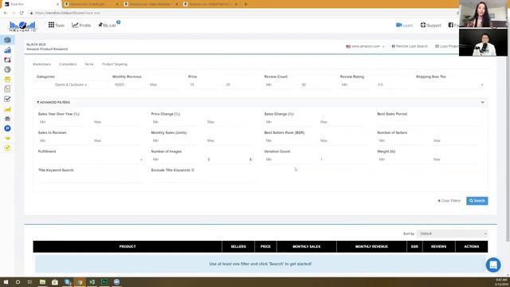Click the Review Count maximum field

pyautogui.click(x=317, y=85)
